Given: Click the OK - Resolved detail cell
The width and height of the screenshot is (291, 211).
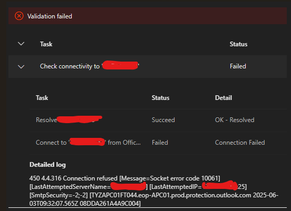Looking at the screenshot, I should 235,120.
